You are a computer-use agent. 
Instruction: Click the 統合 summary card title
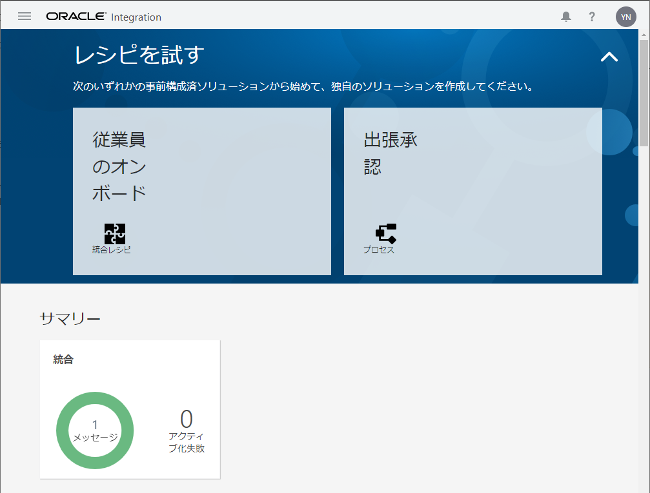63,360
